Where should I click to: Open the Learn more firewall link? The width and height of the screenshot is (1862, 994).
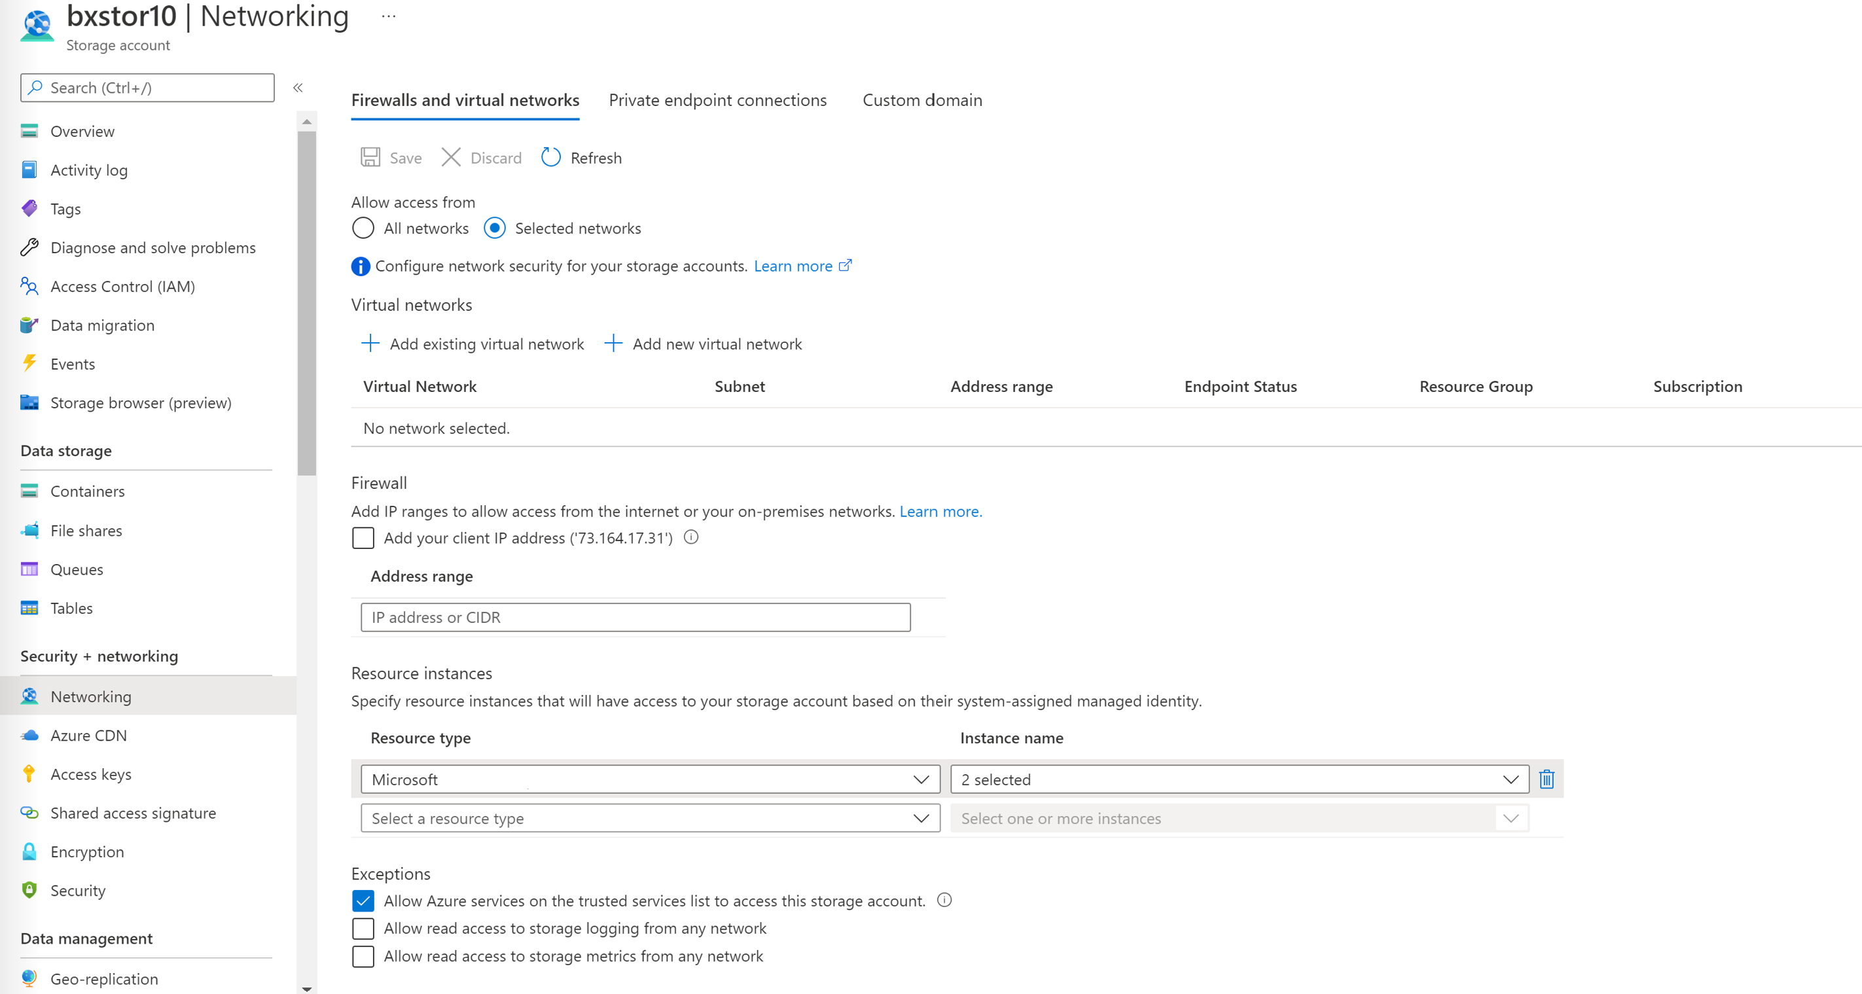pyautogui.click(x=940, y=511)
